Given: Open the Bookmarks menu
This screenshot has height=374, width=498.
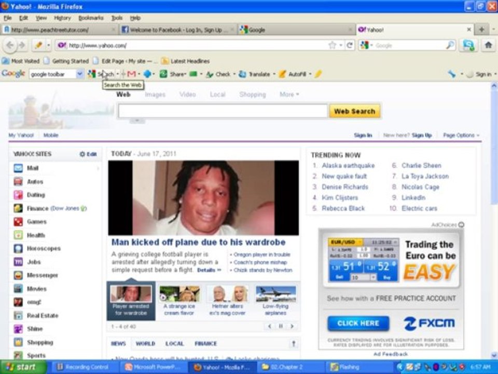Looking at the screenshot, I should (91, 18).
